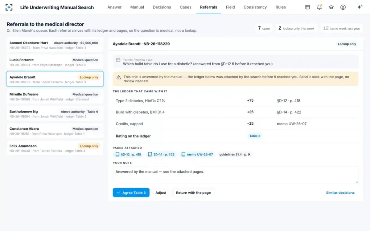The height and width of the screenshot is (231, 370).
Task: Click the Type 2 diabetes, HbA1c 7.2% row
Action: pos(236,101)
